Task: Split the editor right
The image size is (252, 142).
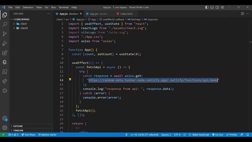Action: pyautogui.click(x=243, y=14)
